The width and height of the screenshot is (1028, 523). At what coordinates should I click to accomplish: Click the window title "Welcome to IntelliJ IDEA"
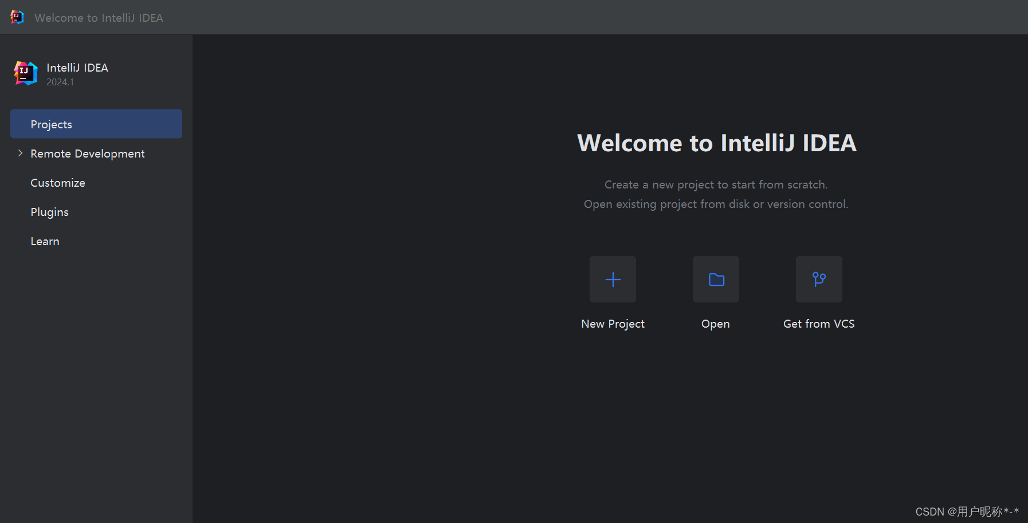tap(99, 18)
